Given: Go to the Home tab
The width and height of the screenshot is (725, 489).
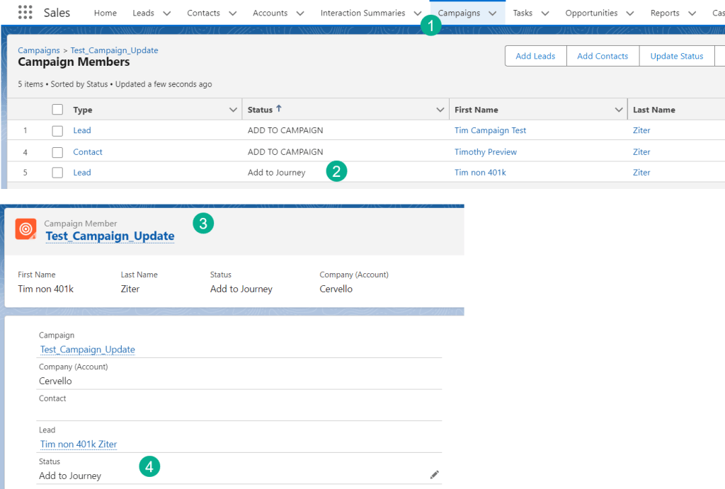Looking at the screenshot, I should click(x=105, y=13).
